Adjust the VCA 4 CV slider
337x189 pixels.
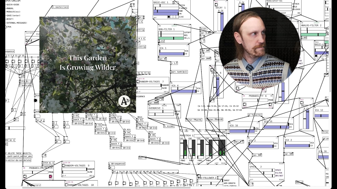click(x=184, y=91)
